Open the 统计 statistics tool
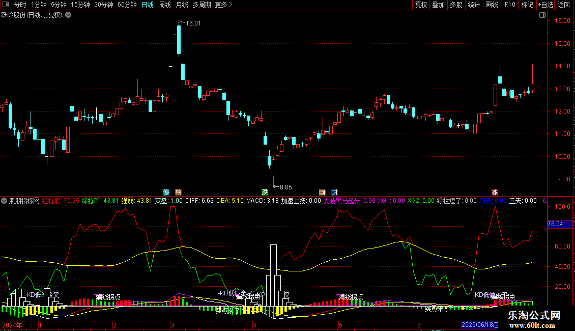Viewport: 575px width, 331px height. (x=473, y=5)
